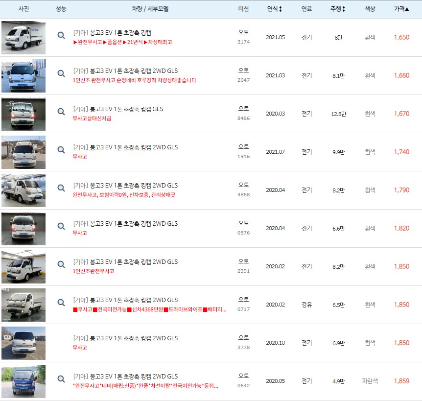Click price 1,660
This screenshot has height=401, width=422.
[401, 75]
